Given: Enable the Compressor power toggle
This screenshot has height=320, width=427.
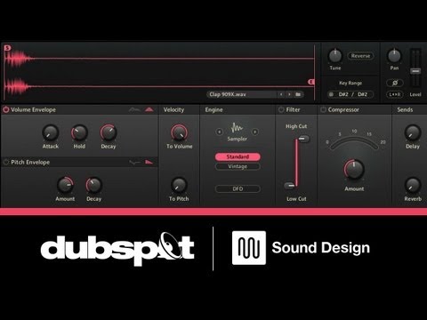Looking at the screenshot, I should (323, 109).
